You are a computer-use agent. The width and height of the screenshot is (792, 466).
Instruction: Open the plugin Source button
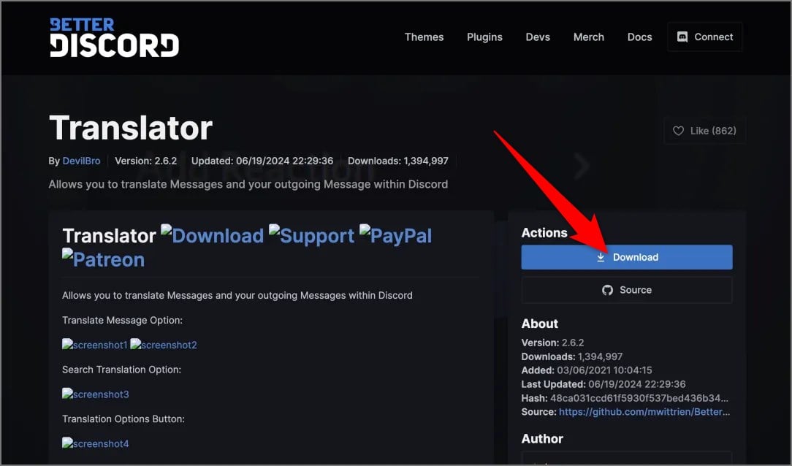pyautogui.click(x=627, y=290)
